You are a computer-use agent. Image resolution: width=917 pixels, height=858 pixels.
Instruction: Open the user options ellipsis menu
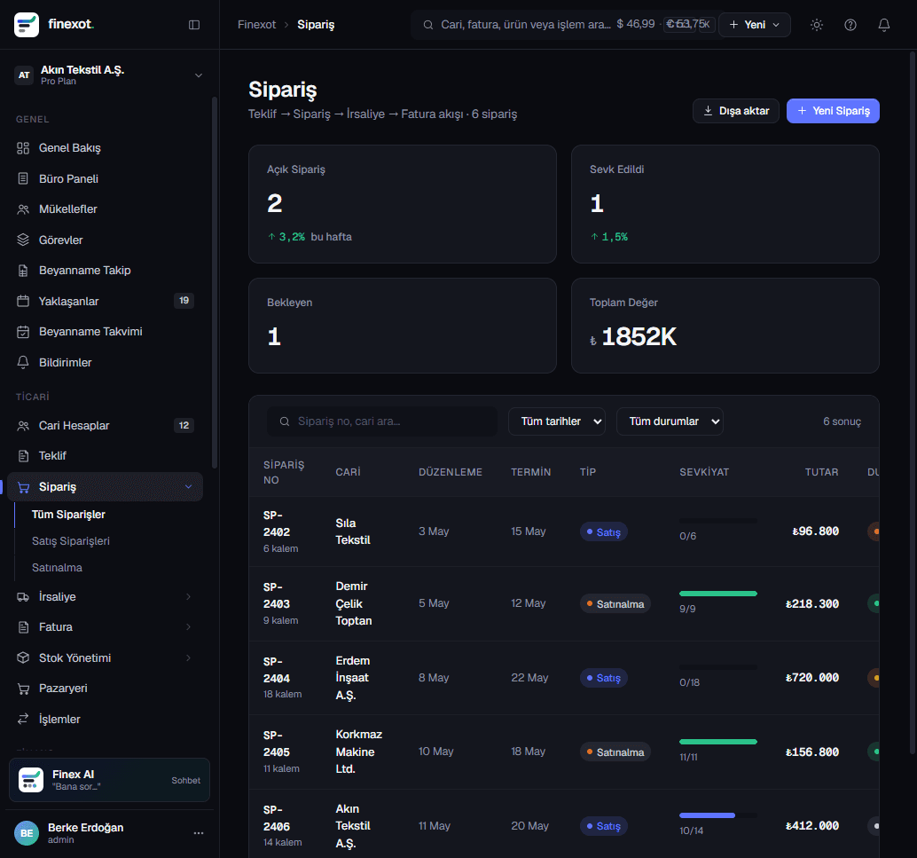point(199,833)
